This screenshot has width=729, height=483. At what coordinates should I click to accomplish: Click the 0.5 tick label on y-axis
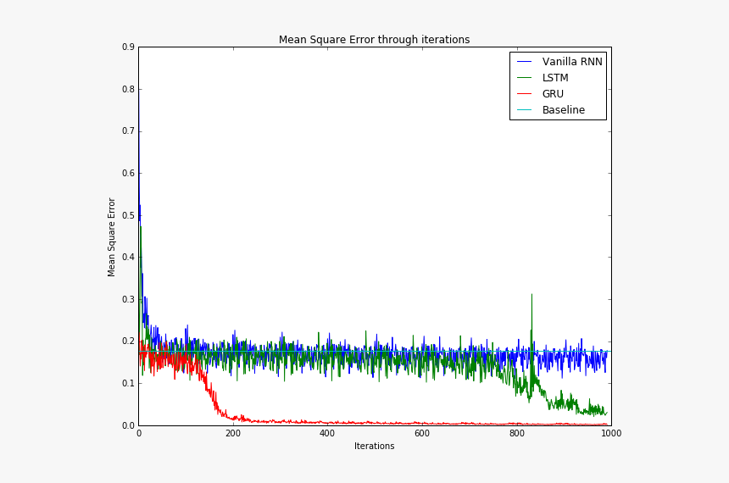127,215
